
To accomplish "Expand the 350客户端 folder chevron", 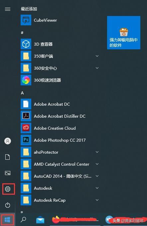I will point(97,56).
